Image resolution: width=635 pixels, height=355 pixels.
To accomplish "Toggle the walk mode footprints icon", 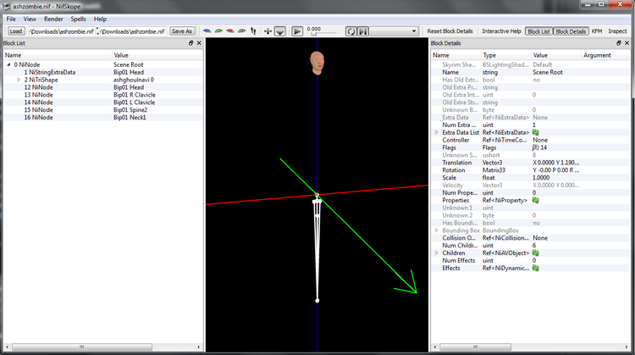I will click(253, 31).
